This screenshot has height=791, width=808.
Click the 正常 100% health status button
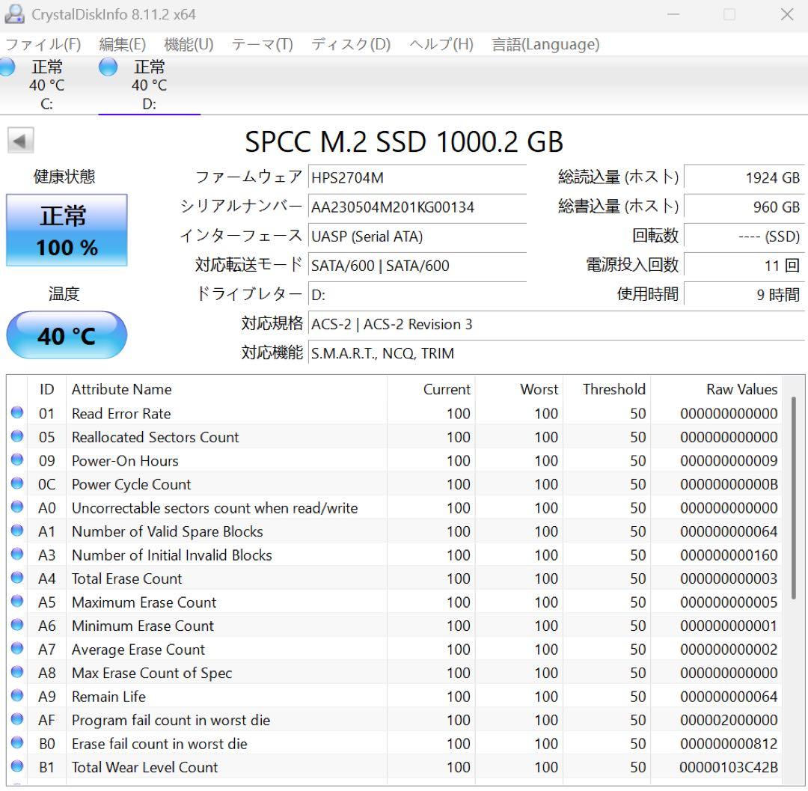click(67, 230)
